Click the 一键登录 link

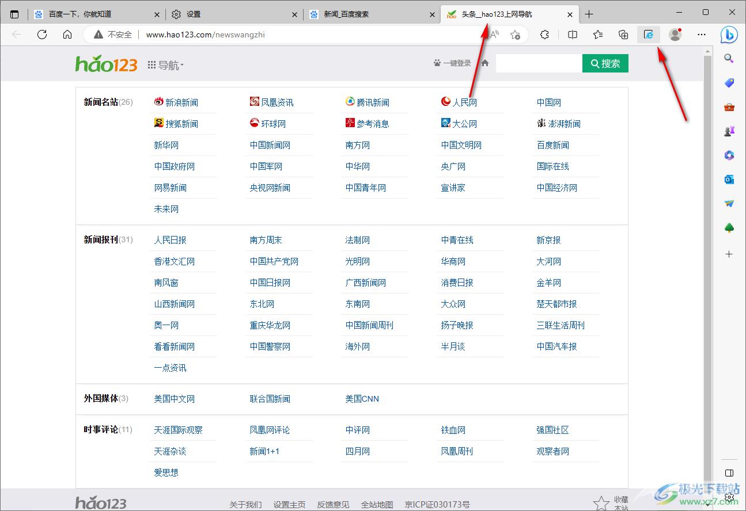click(x=452, y=63)
